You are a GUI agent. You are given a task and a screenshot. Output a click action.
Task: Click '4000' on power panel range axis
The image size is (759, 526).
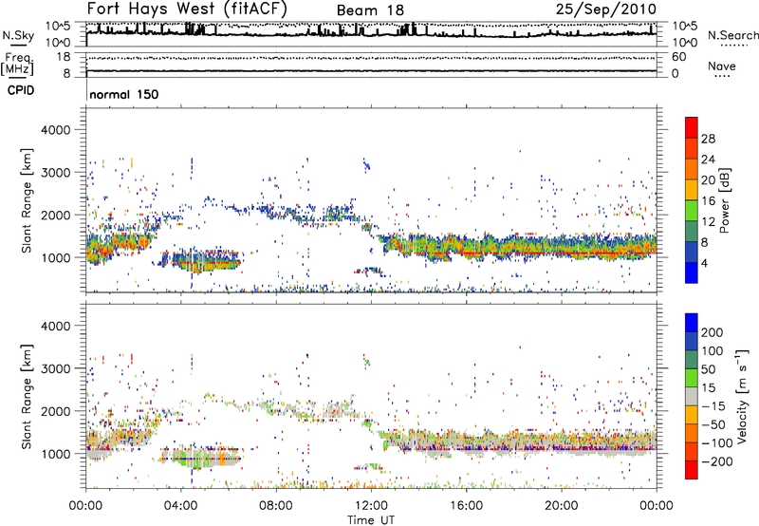(56, 130)
